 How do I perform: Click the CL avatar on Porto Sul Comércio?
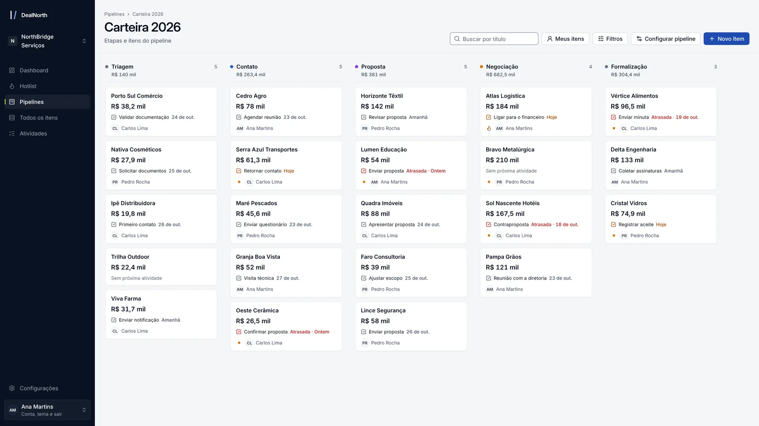[115, 128]
